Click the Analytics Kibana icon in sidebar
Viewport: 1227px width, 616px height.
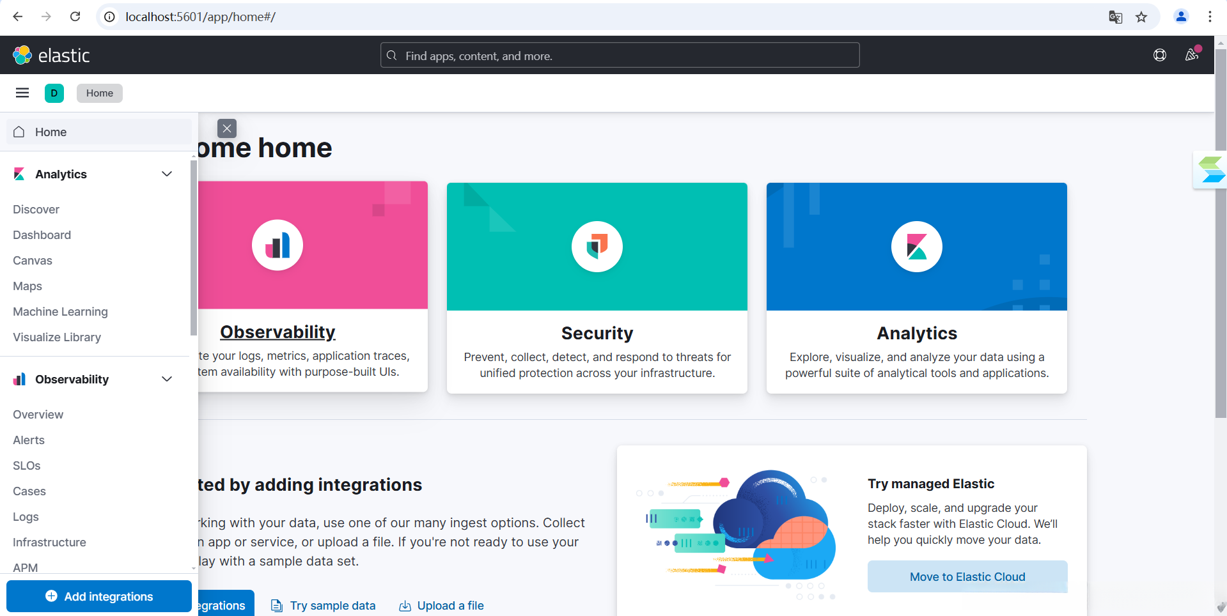click(x=19, y=174)
